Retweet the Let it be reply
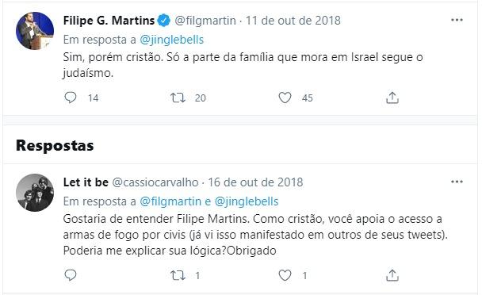 (178, 275)
